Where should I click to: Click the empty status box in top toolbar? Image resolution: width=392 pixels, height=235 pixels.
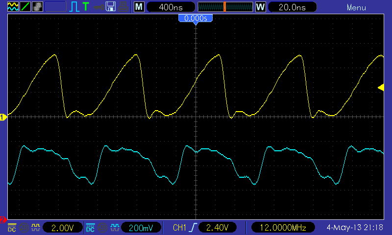click(55, 7)
